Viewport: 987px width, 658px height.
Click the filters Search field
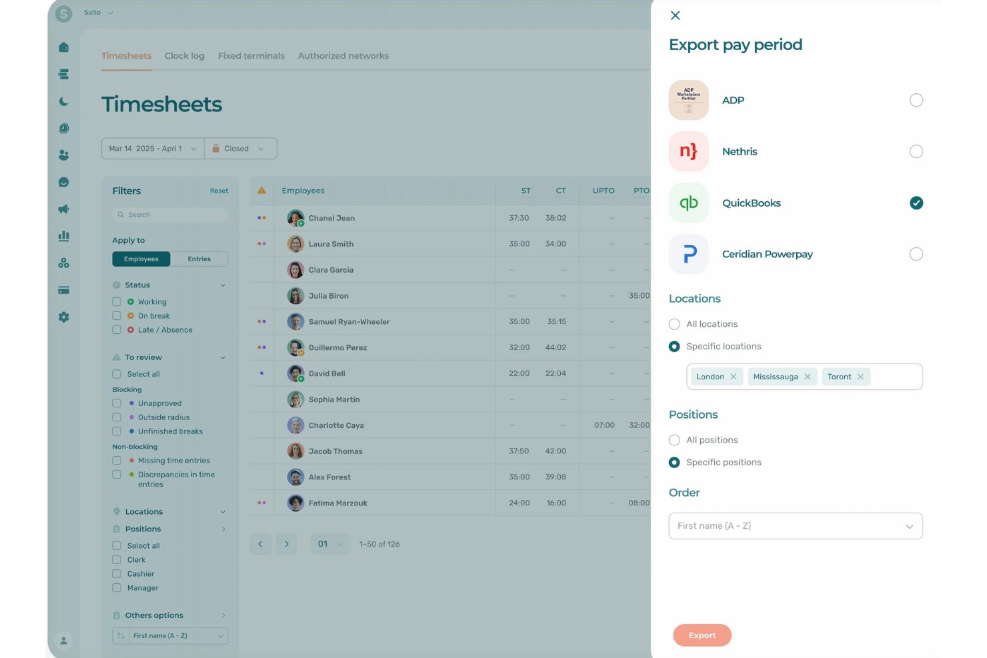tap(170, 215)
